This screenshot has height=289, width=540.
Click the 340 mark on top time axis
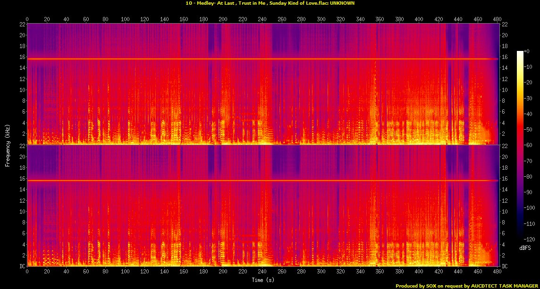[360, 19]
